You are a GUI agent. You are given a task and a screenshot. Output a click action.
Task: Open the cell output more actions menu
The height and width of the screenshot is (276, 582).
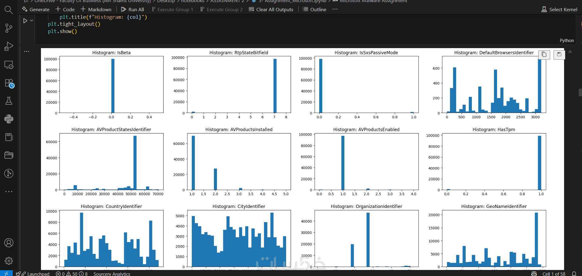pyautogui.click(x=27, y=51)
